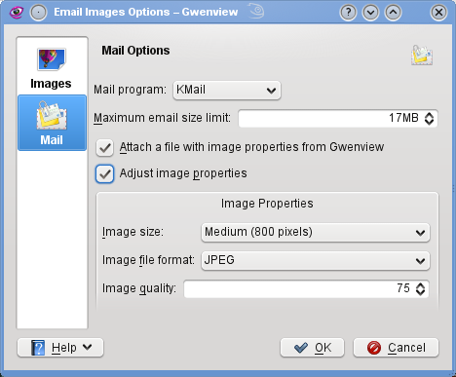Click the up-arrow title bar button
Screen dimensions: 456x377
(393, 13)
